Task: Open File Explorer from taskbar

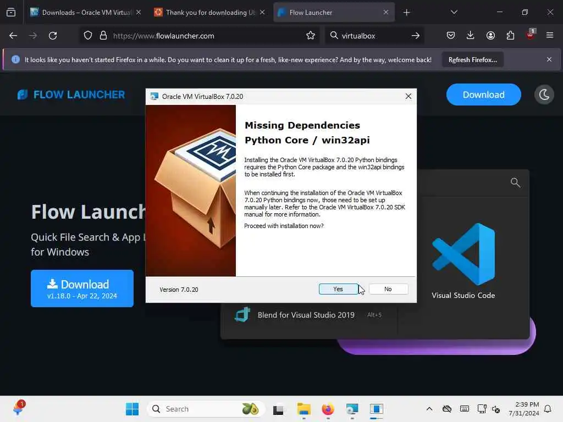Action: click(x=303, y=409)
